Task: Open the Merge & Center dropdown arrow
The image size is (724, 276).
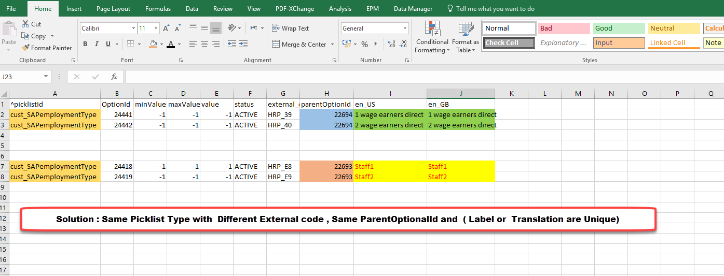Action: pos(333,45)
